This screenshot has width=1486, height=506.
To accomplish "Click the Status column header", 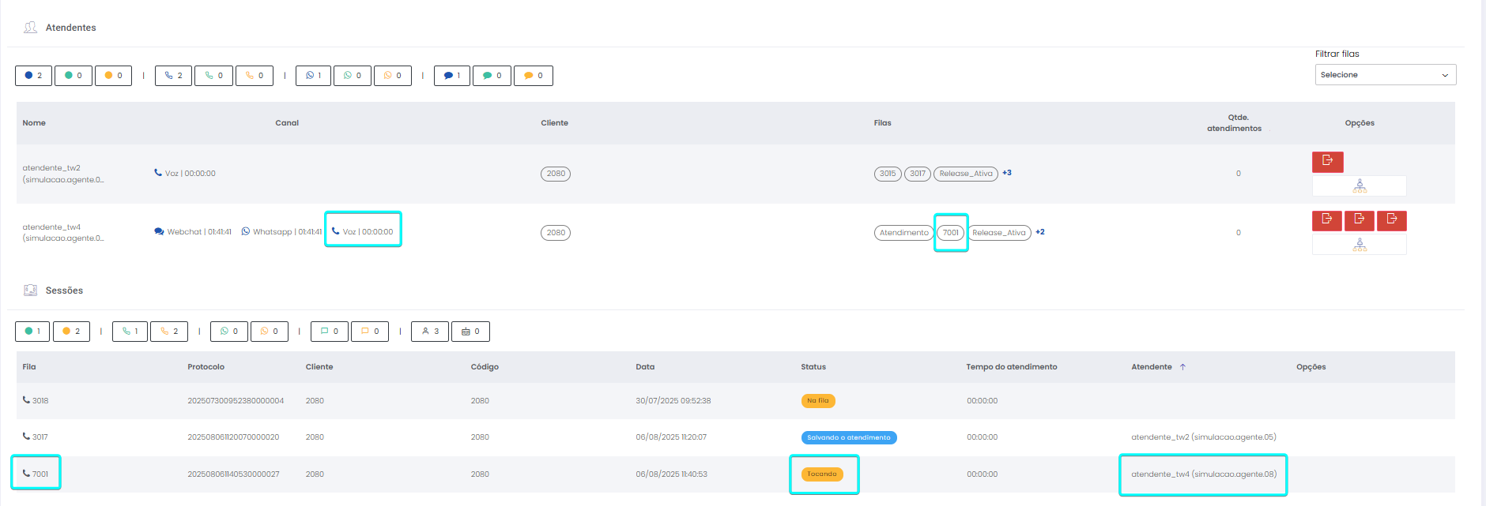I will pos(813,367).
